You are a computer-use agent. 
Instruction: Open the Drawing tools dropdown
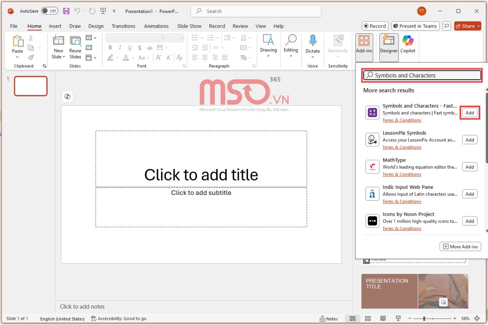[x=268, y=45]
